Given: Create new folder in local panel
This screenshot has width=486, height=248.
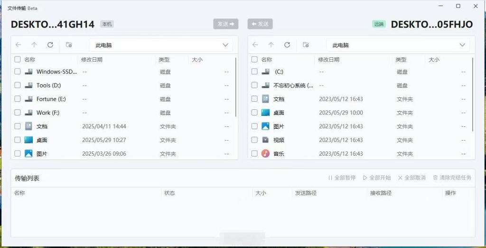Looking at the screenshot, I should pyautogui.click(x=69, y=45).
